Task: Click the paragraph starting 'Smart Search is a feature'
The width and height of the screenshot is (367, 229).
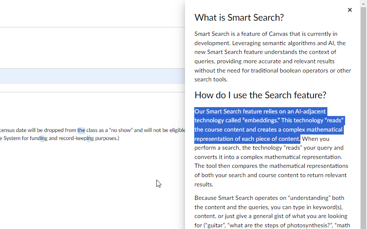Action: point(273,57)
